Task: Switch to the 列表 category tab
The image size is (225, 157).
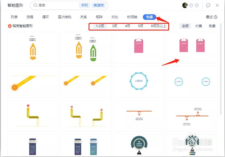Action: click(x=14, y=17)
